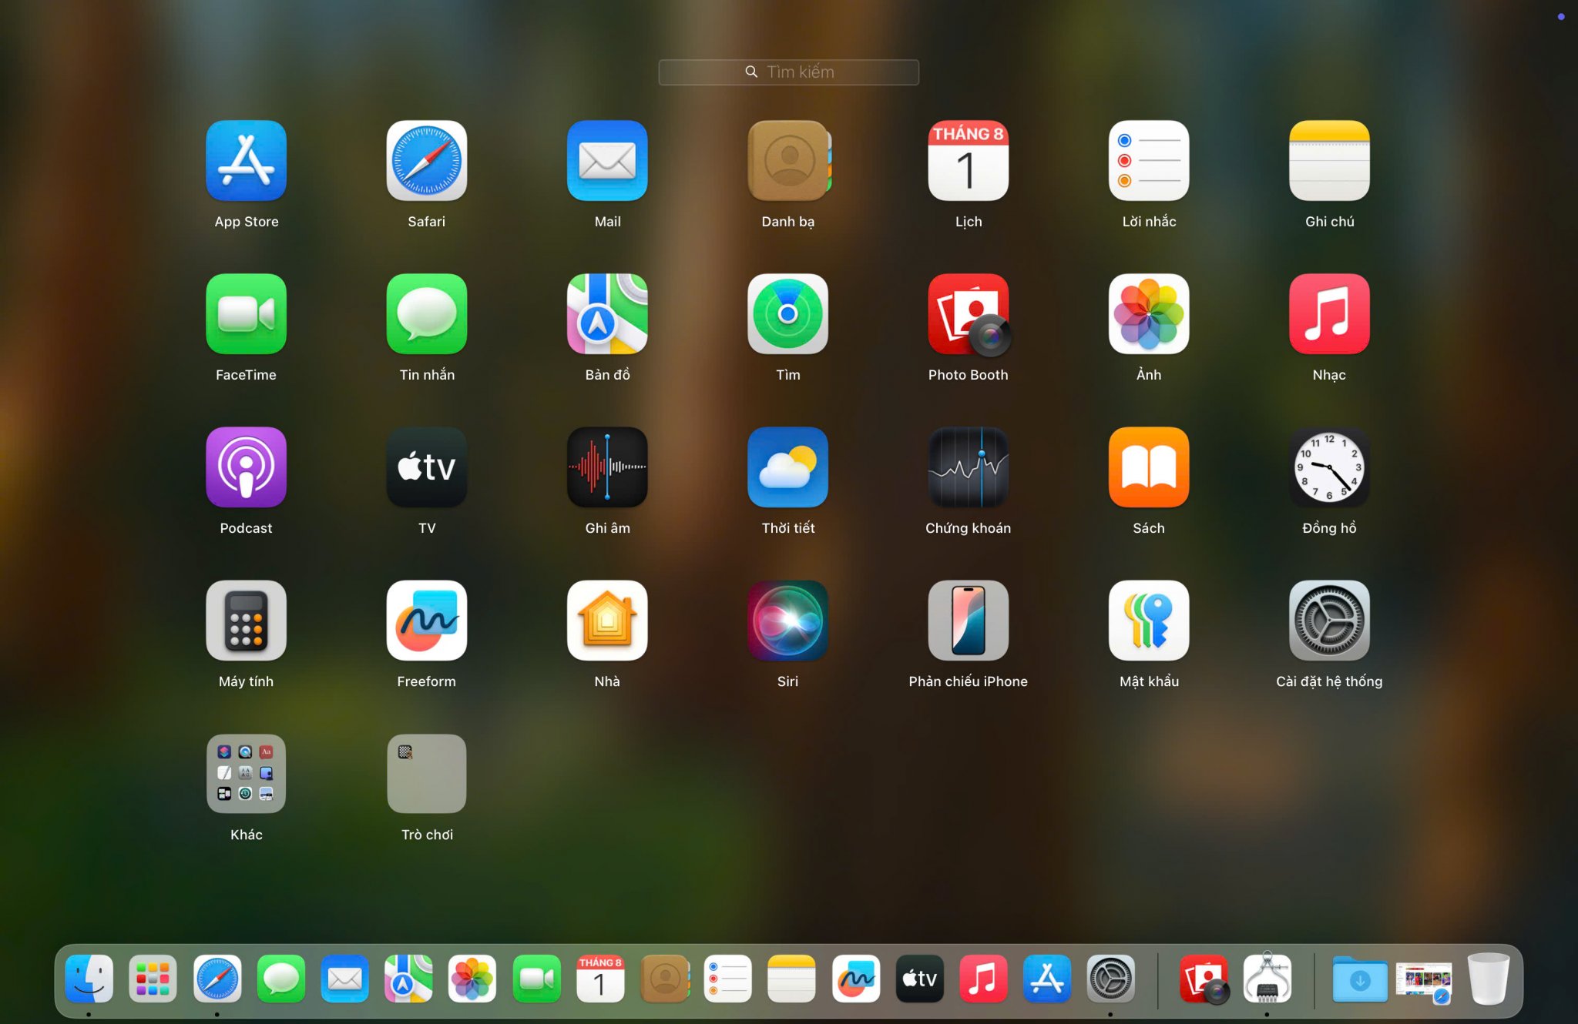Launch Freeform from the Launchpad grid
Viewport: 1578px width, 1024px height.
click(426, 621)
